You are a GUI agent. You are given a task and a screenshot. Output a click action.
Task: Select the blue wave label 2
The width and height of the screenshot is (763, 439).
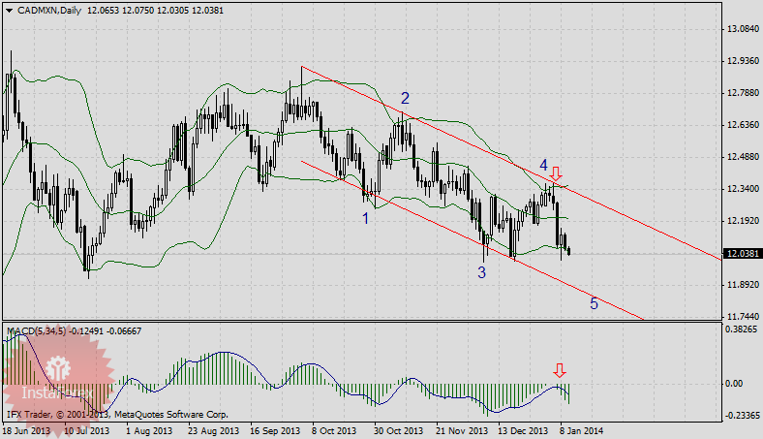(405, 98)
